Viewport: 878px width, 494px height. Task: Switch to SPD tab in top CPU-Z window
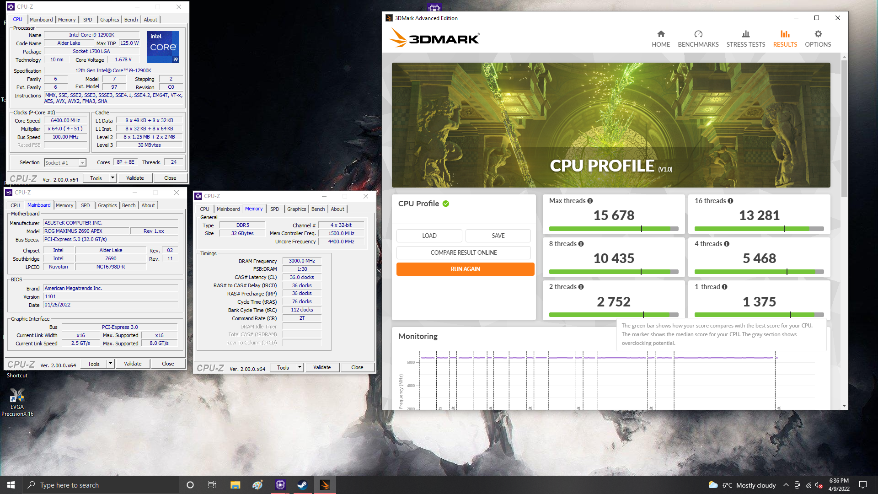87,20
